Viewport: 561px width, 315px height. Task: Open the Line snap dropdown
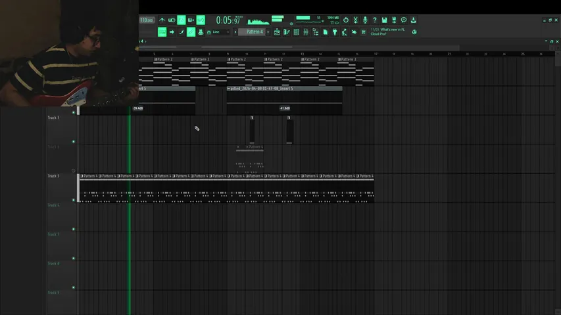(220, 32)
